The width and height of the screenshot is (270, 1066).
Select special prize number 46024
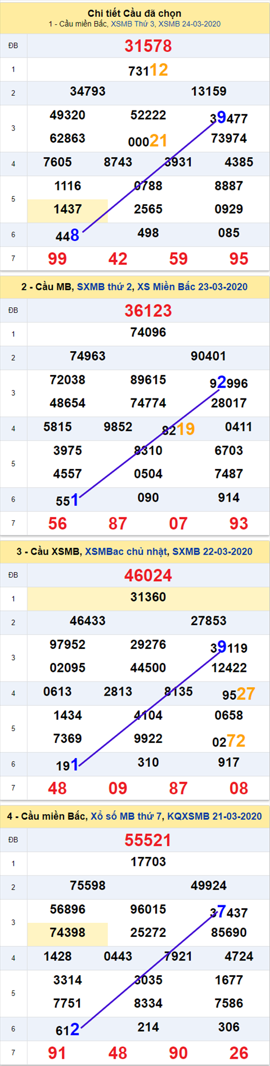tap(148, 576)
